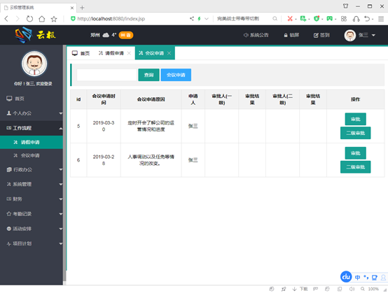Bookmark page with the star icon
The width and height of the screenshot is (388, 293).
[x=54, y=19]
